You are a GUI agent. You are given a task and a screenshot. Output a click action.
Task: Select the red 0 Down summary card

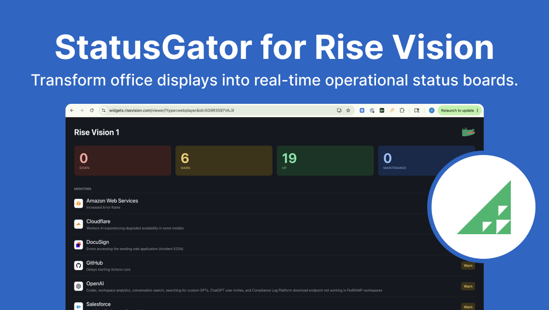coord(123,161)
